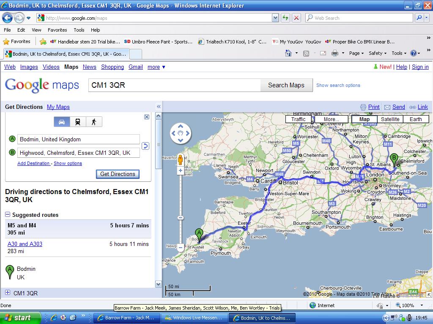
Task: Click the Search Maps button
Action: tap(286, 85)
